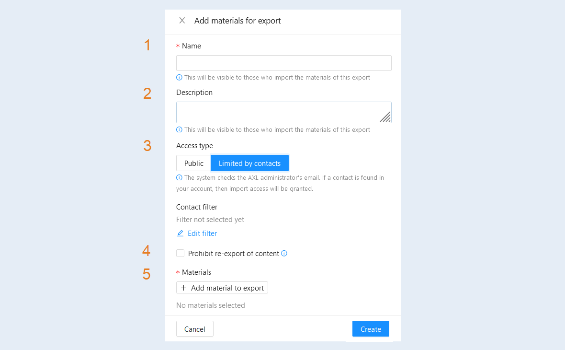
Task: Select Limited by contacts access type
Action: [250, 163]
